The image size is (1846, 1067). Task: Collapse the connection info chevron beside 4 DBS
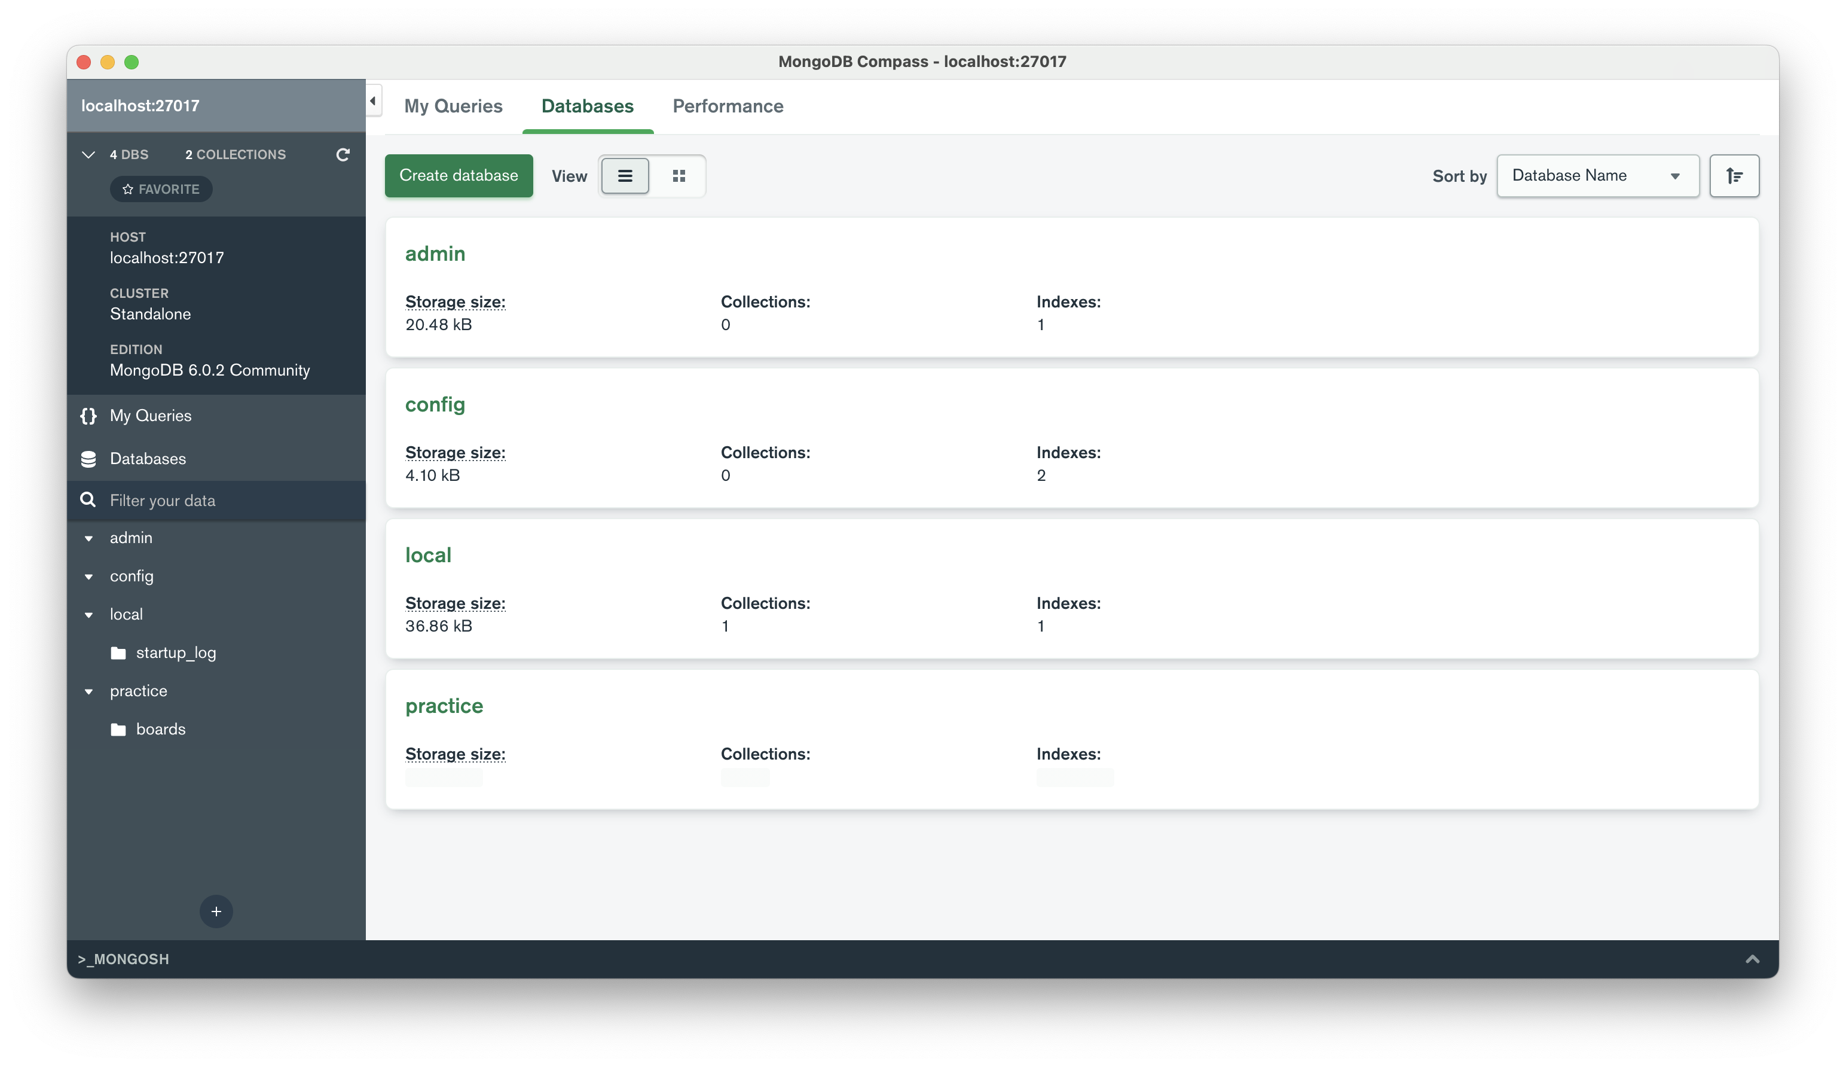tap(88, 155)
